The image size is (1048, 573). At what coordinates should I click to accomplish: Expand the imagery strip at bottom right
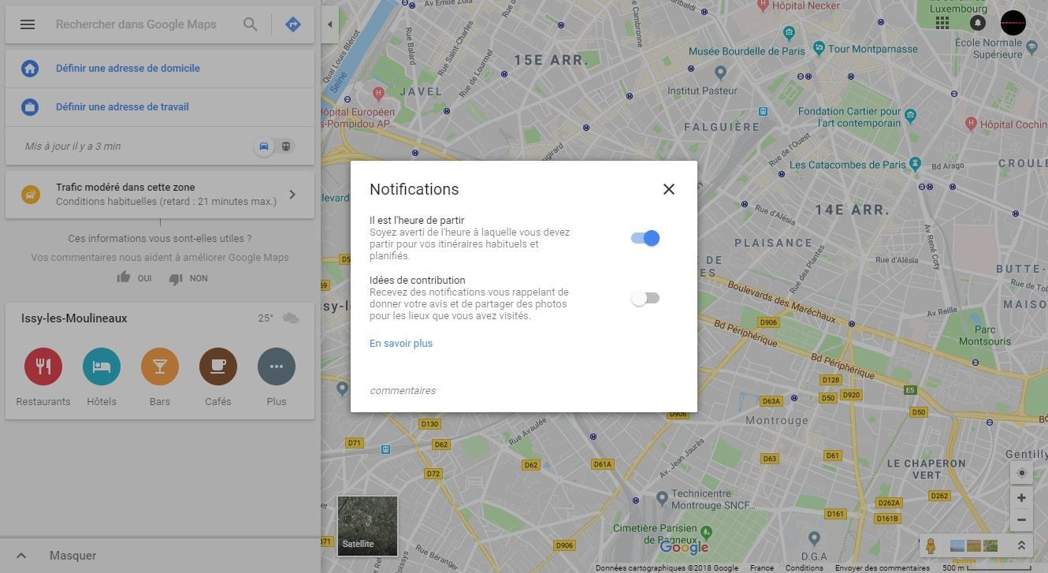click(1021, 545)
